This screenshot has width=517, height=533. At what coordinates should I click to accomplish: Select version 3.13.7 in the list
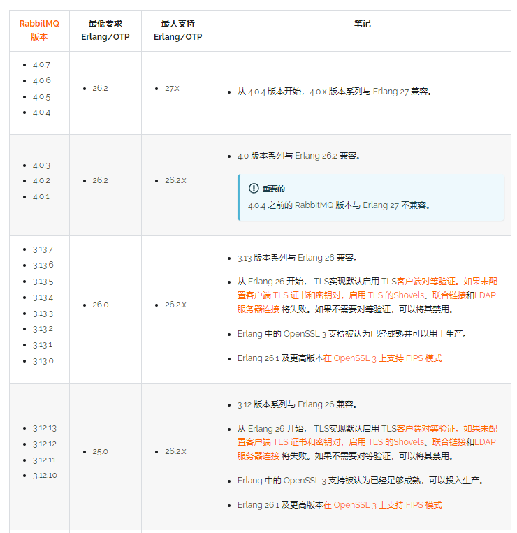(43, 249)
